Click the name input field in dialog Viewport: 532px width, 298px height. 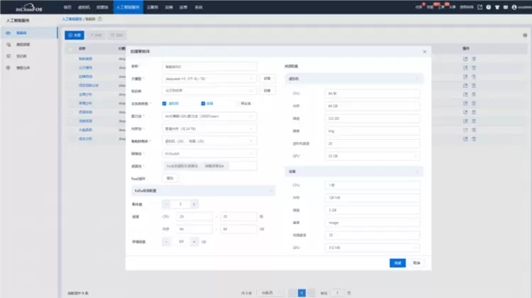(x=209, y=67)
